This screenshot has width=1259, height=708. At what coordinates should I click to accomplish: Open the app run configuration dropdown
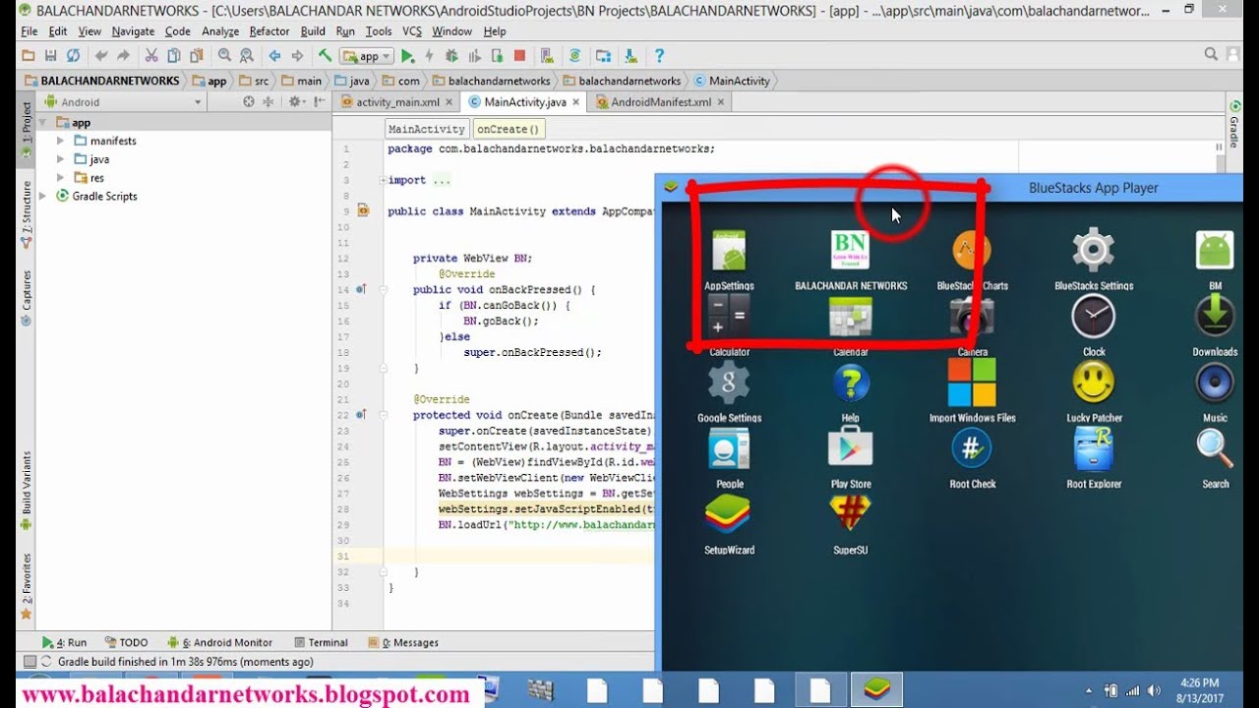366,56
